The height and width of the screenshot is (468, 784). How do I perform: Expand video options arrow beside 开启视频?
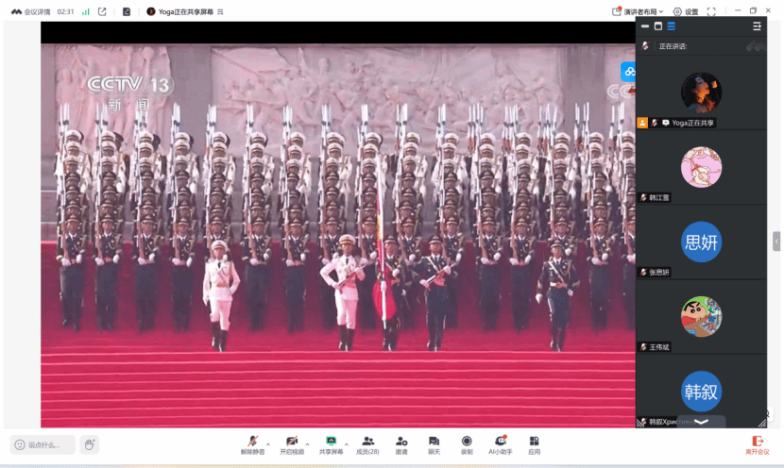[307, 443]
